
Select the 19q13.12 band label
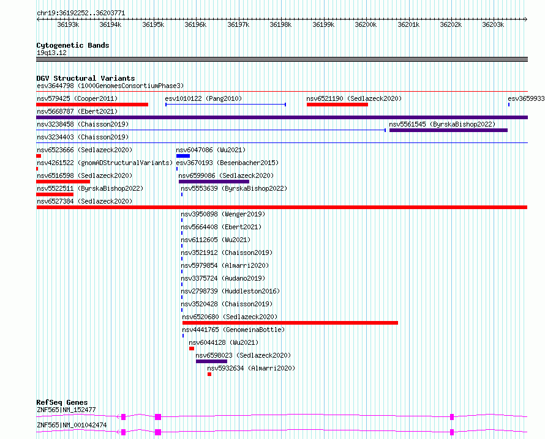click(x=51, y=53)
